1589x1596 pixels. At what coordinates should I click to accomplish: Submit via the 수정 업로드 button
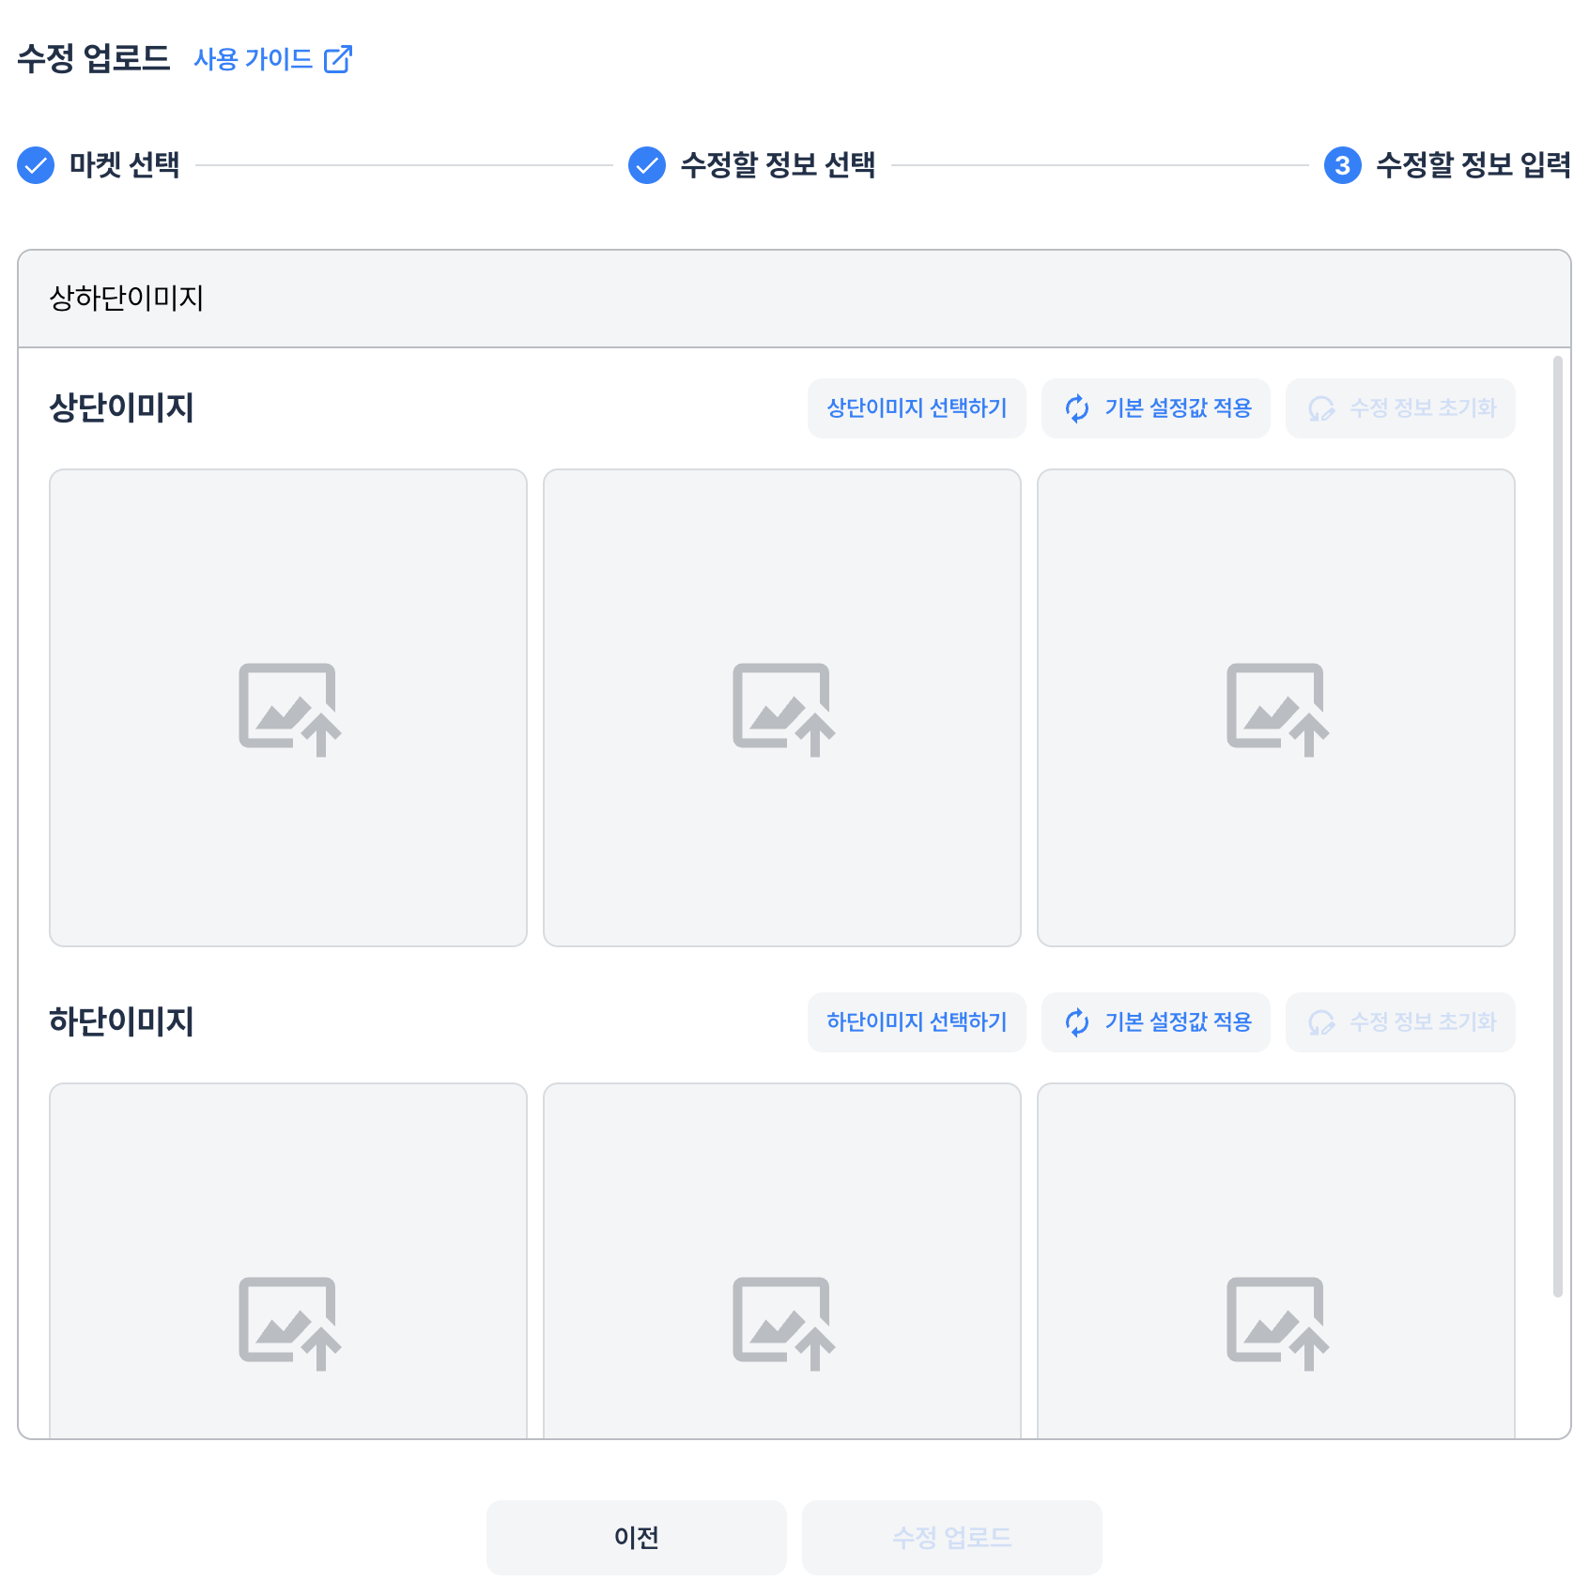[951, 1537]
